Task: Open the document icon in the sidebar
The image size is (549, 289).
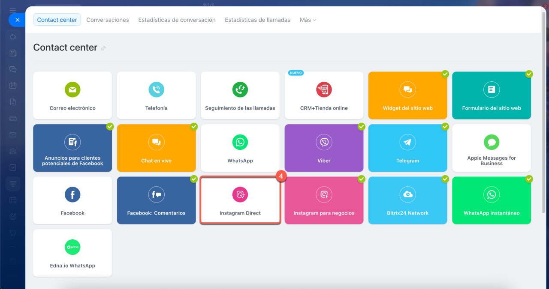Action: 13,102
